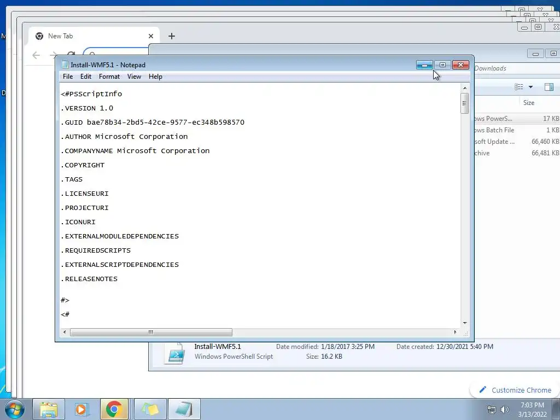Screen dimensions: 560x420
Task: Click the Install-WMF5.1 PowerShell file icon in details pane
Action: pyautogui.click(x=174, y=353)
